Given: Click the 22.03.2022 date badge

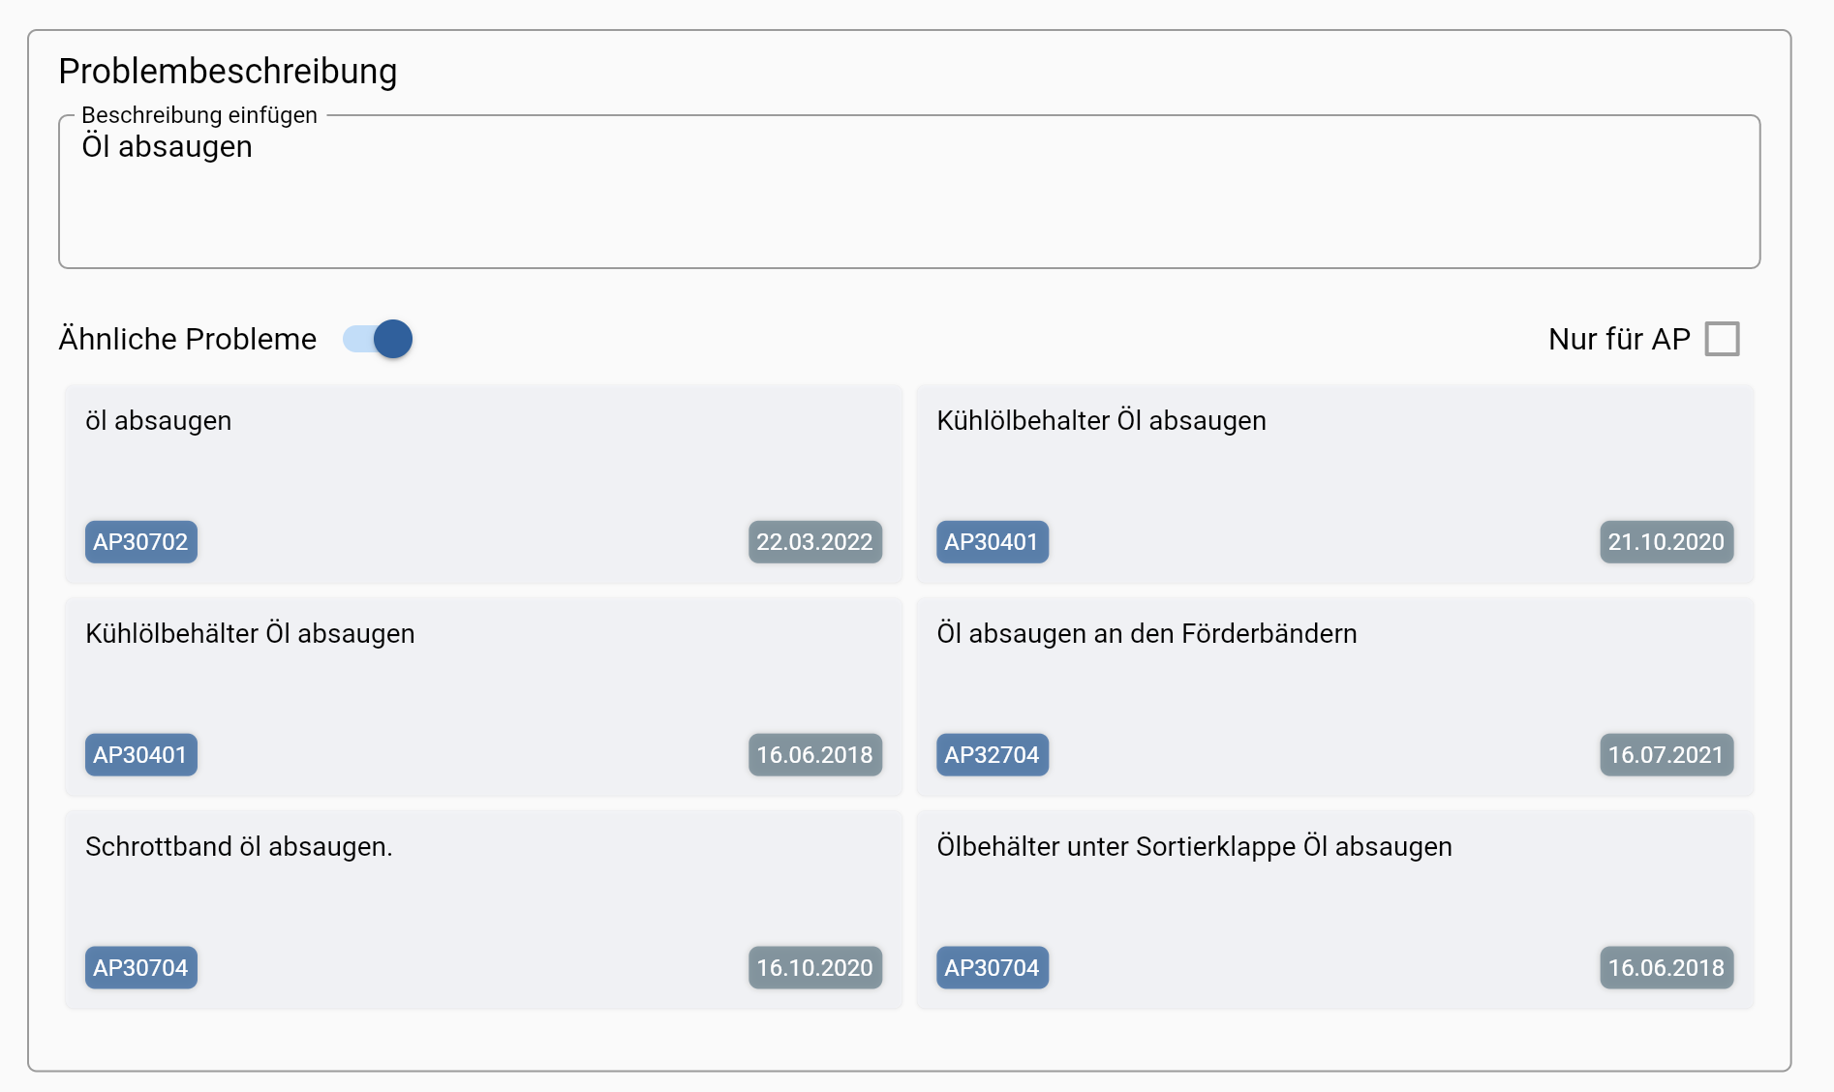Looking at the screenshot, I should 814,542.
